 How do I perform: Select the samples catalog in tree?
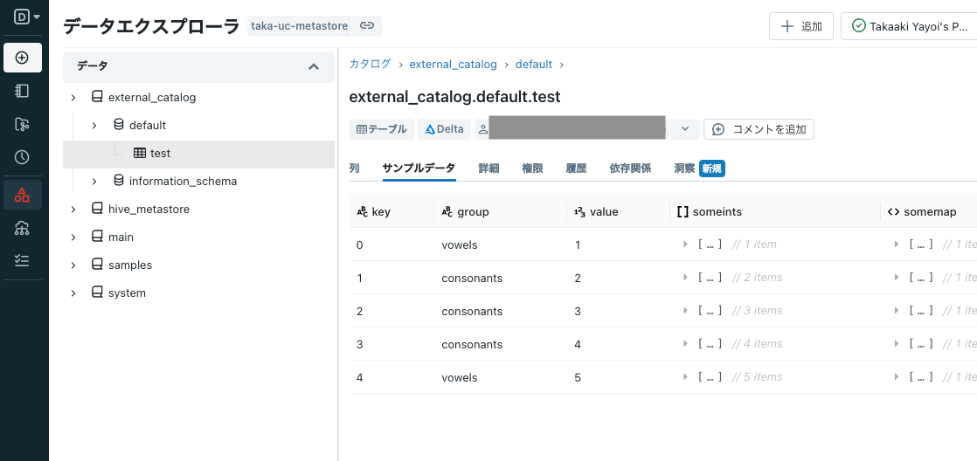click(x=130, y=265)
